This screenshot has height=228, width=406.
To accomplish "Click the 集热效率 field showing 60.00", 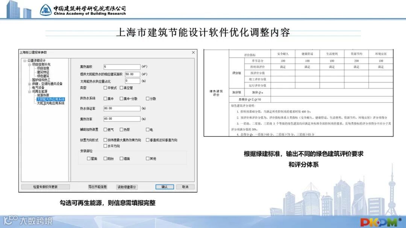I will tap(122, 119).
